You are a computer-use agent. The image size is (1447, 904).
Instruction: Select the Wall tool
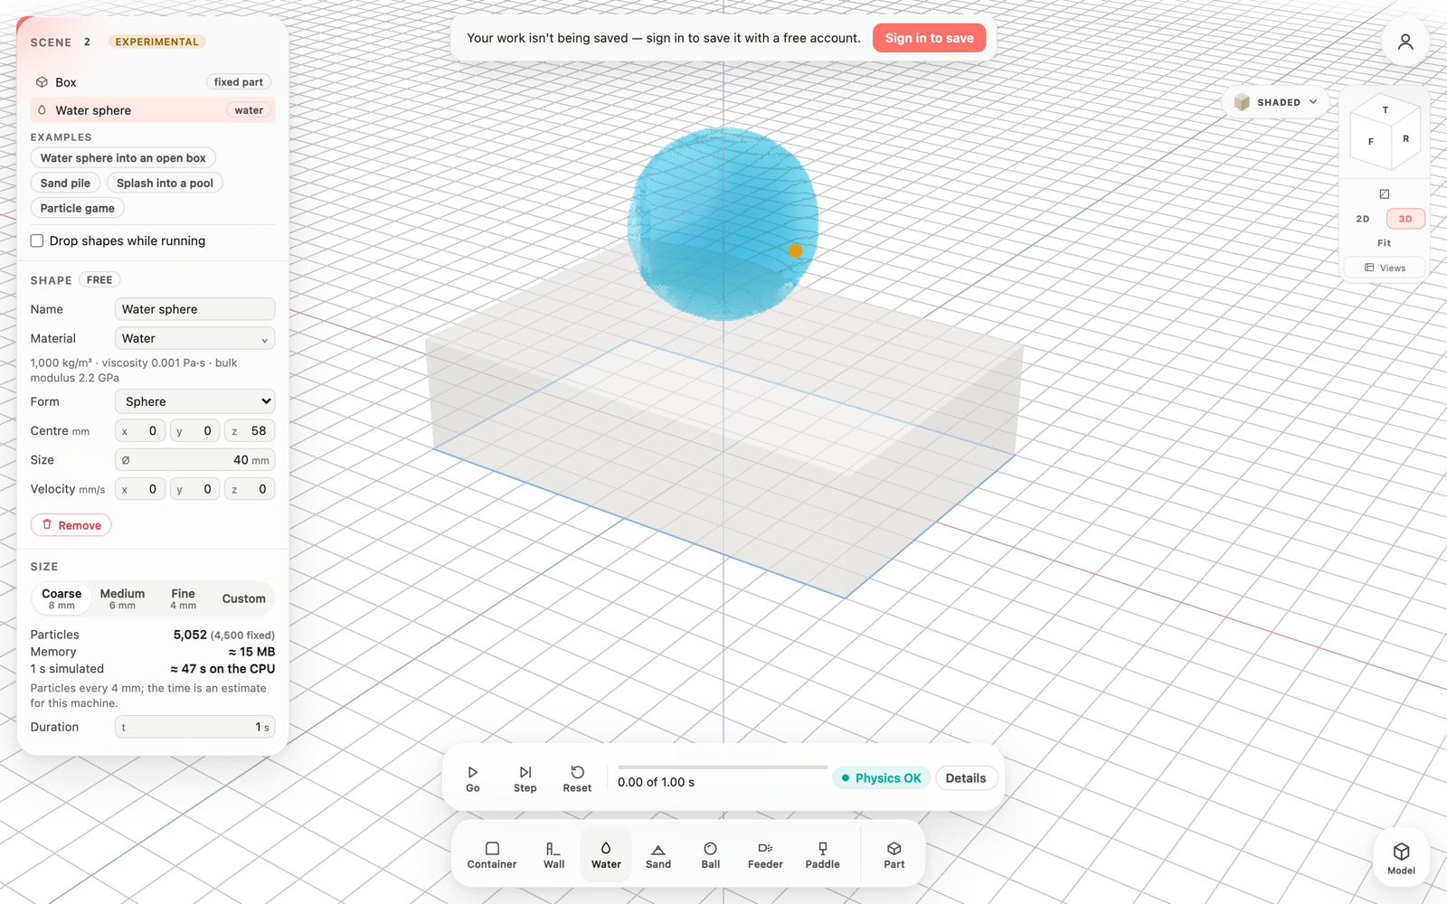pyautogui.click(x=553, y=855)
